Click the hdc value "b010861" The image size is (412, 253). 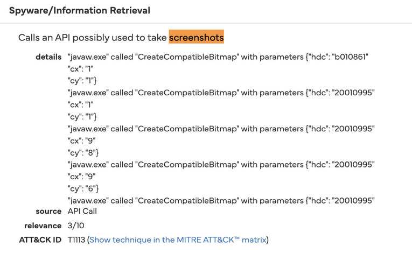(350, 57)
